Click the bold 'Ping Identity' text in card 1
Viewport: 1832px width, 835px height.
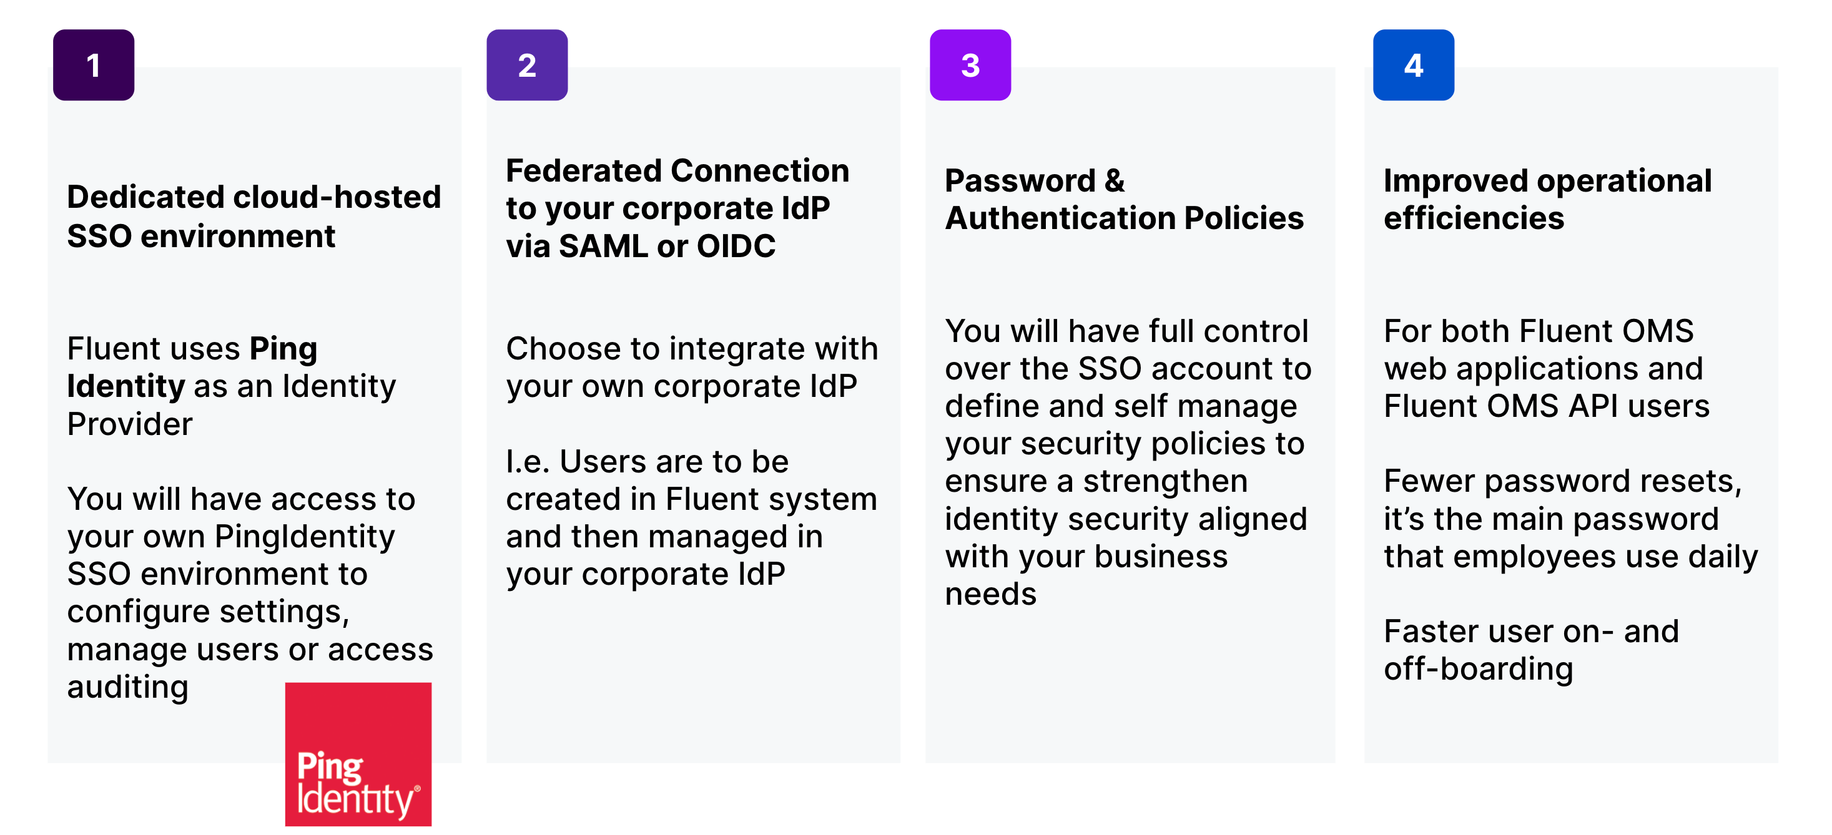tap(192, 368)
